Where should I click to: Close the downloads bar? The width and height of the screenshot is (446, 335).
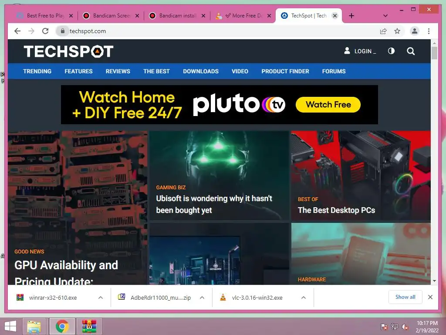tap(430, 297)
